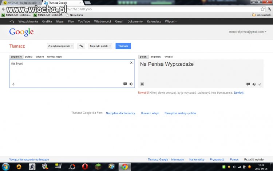Show example usage icon in translation box
The width and height of the screenshot is (273, 171).
coord(248,84)
